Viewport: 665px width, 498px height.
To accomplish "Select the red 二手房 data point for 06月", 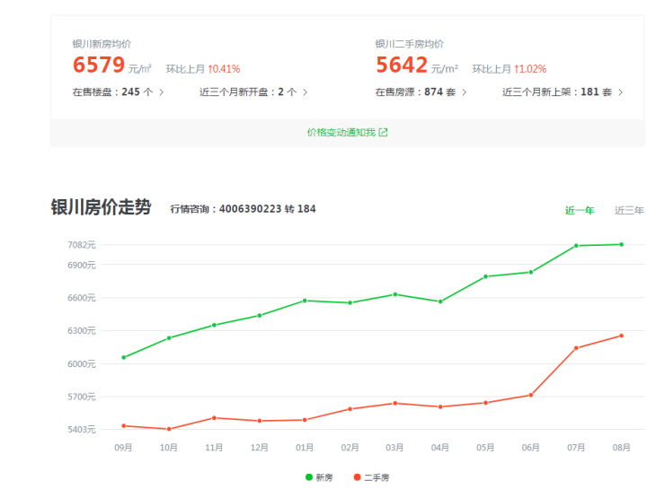I will (531, 395).
